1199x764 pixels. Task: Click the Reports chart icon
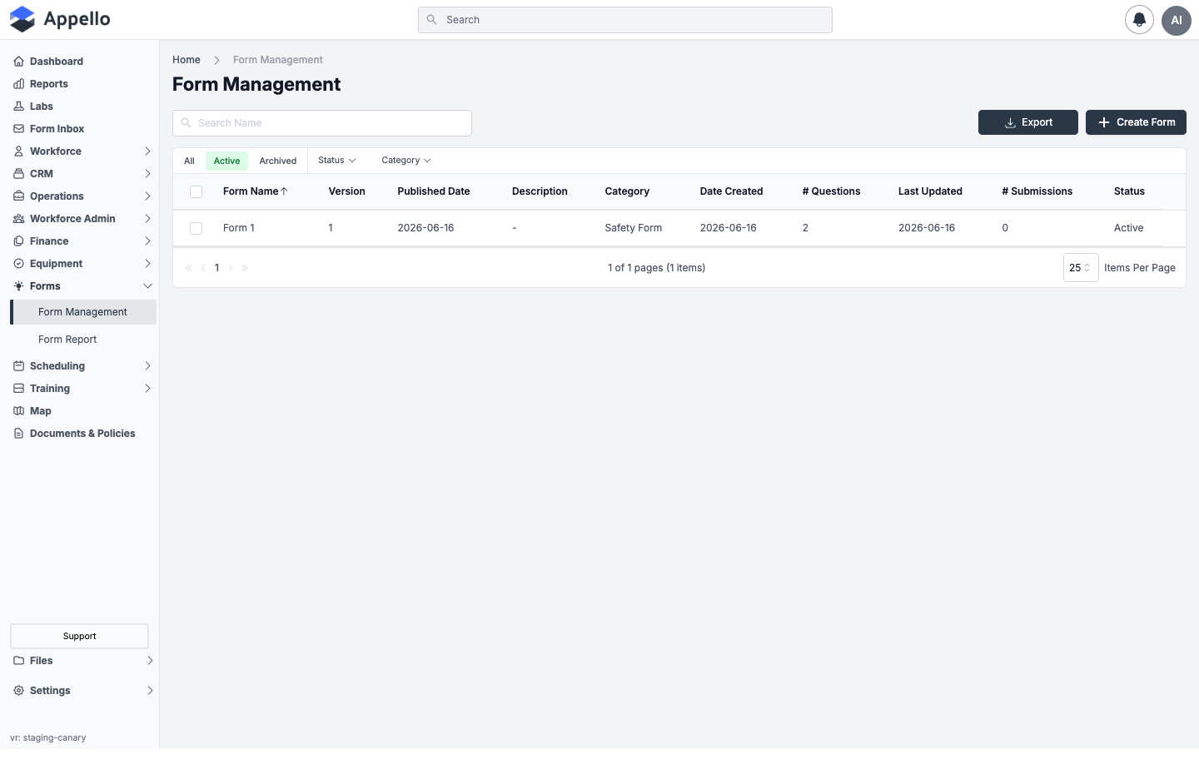click(x=18, y=84)
